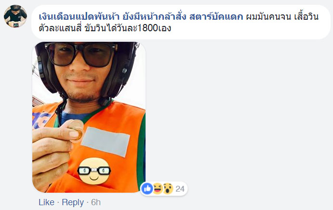Viewport: 333px width, 210px height.
Task: Click the sunglasses in the attached photo
Action: [80, 54]
